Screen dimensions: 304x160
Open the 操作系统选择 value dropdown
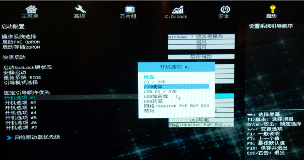[201, 37]
